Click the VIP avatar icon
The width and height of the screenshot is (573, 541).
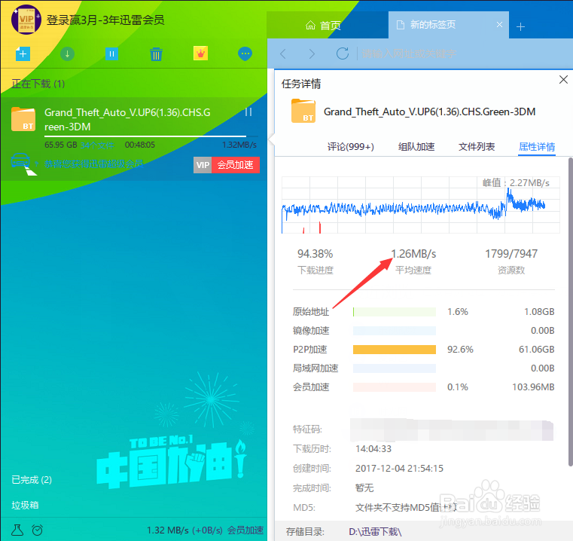26,20
